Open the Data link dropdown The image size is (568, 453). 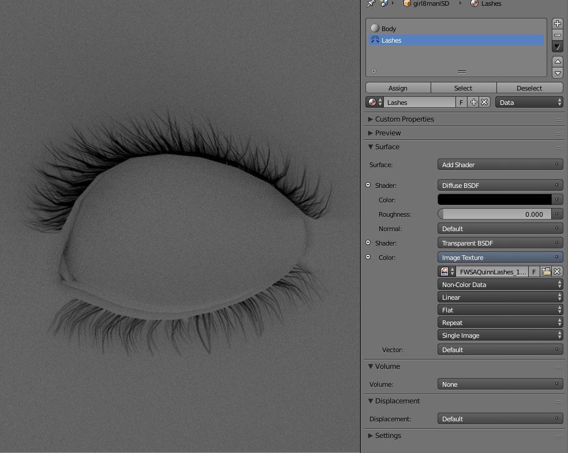click(x=529, y=103)
